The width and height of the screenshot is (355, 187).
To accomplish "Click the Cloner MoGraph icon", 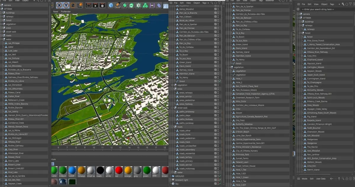I will tap(138, 5).
